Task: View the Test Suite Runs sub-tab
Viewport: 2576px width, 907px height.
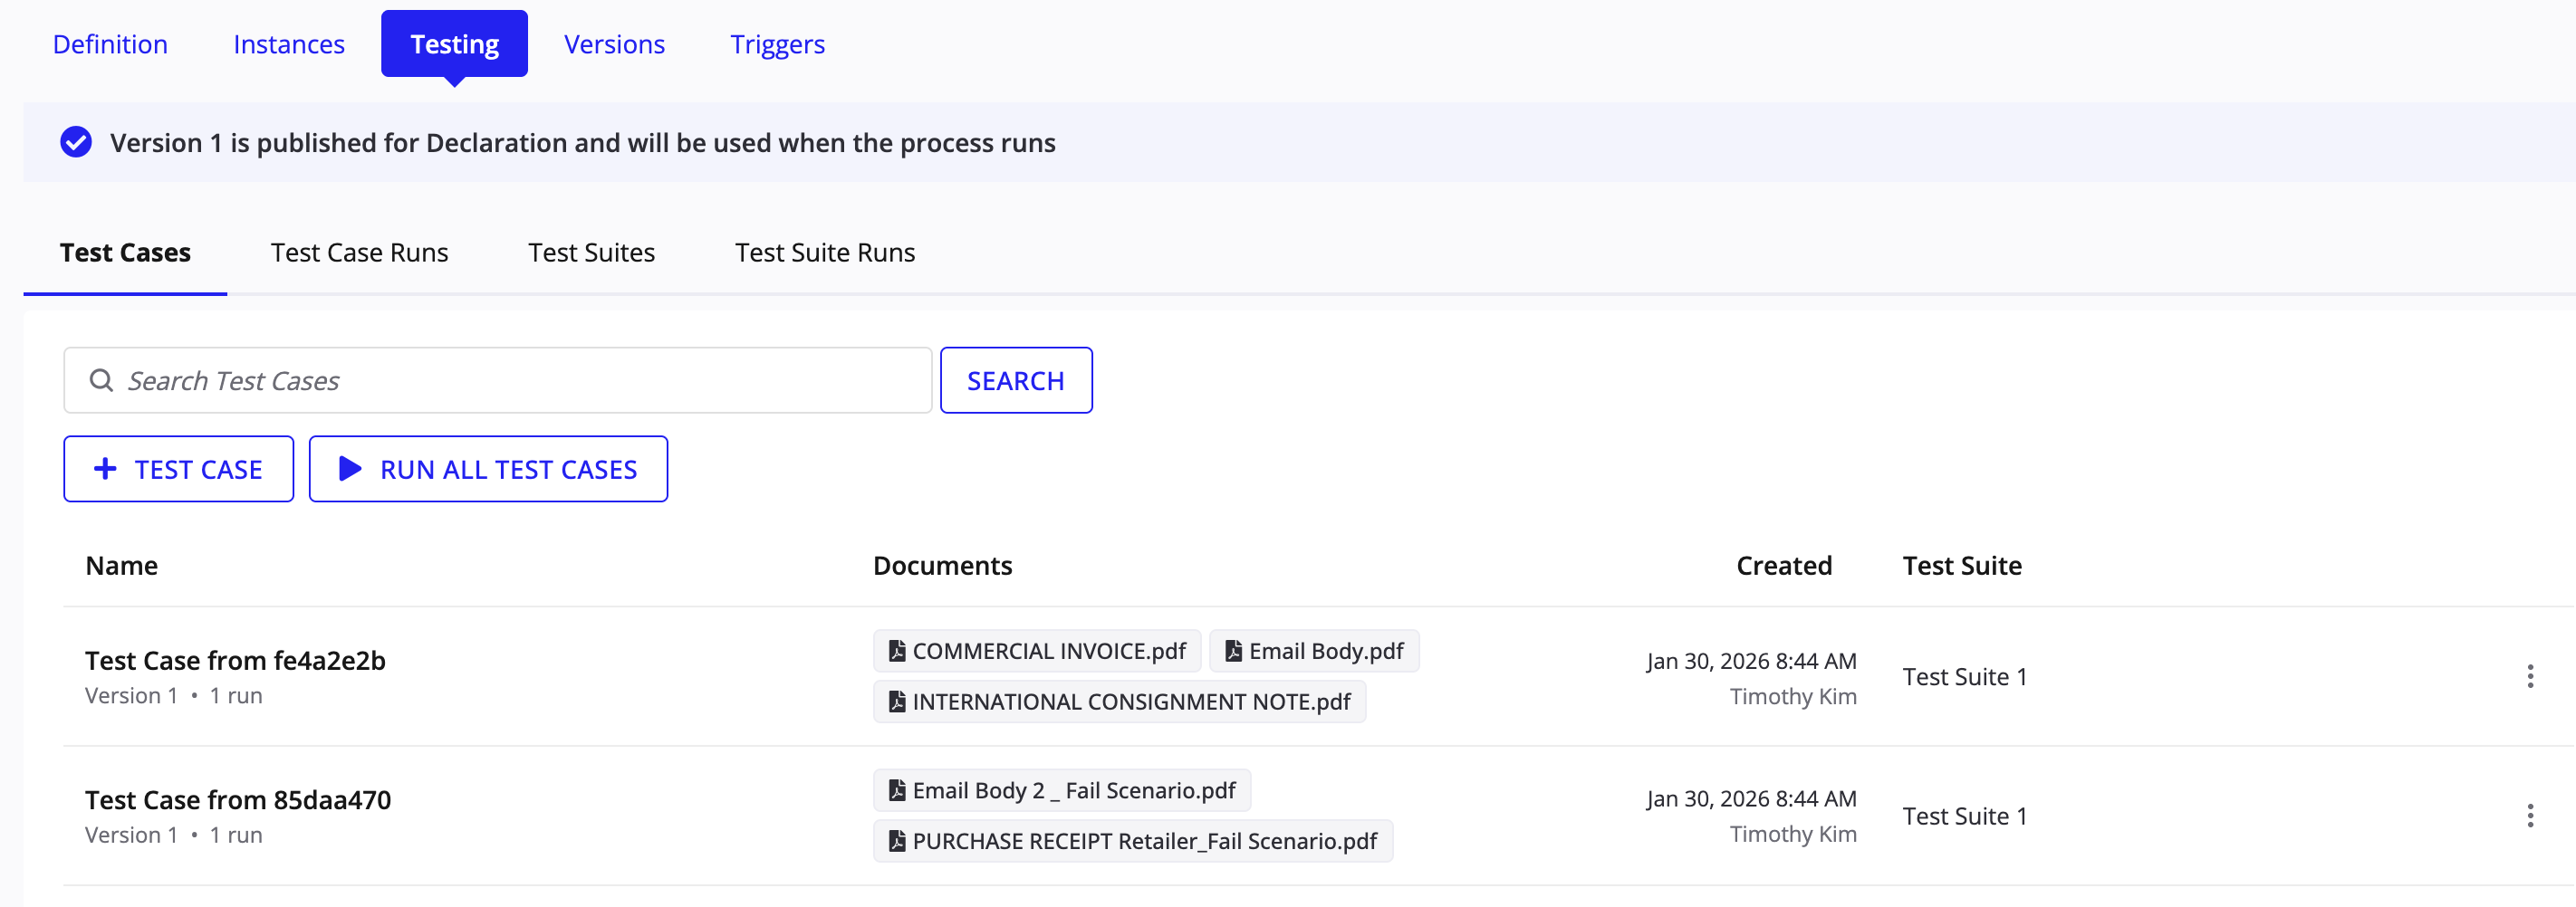Action: (825, 253)
